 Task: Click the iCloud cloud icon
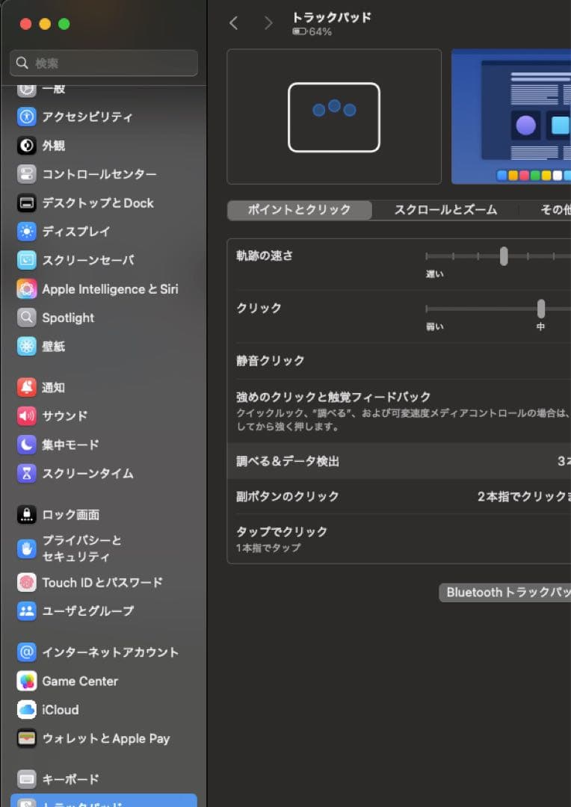point(26,710)
